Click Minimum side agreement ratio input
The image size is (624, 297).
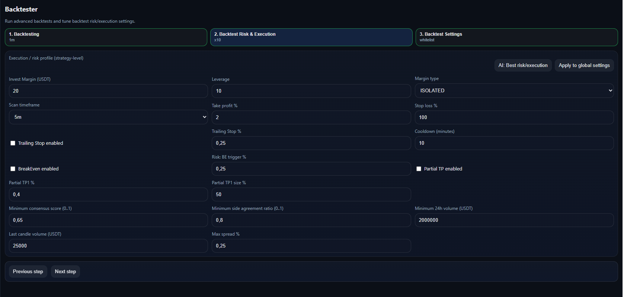click(x=311, y=220)
